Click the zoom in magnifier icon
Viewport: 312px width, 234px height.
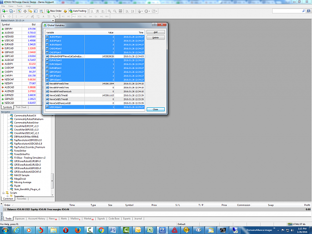[x=109, y=11]
